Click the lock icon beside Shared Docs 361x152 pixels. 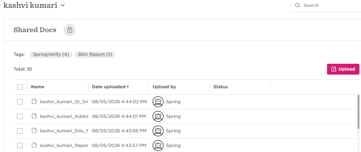[x=70, y=30]
